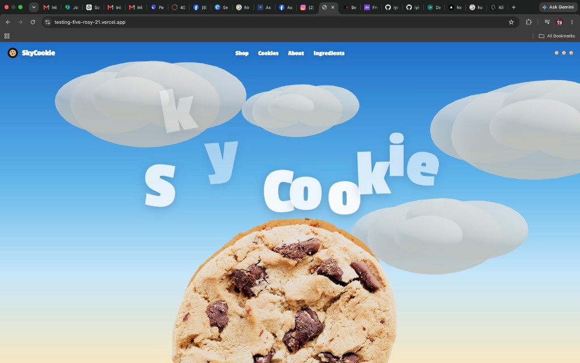
Task: Switch to the Google 'hir' tab
Action: [x=243, y=7]
